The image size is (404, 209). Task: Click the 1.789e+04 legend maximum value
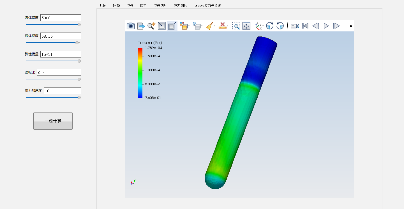point(154,48)
